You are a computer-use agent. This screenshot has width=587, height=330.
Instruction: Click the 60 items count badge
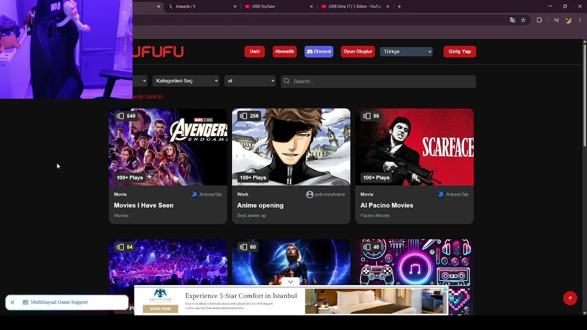tap(248, 247)
